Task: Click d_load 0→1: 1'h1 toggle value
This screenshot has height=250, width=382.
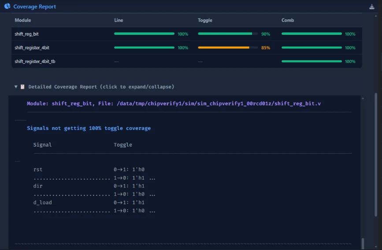Action: click(x=129, y=202)
